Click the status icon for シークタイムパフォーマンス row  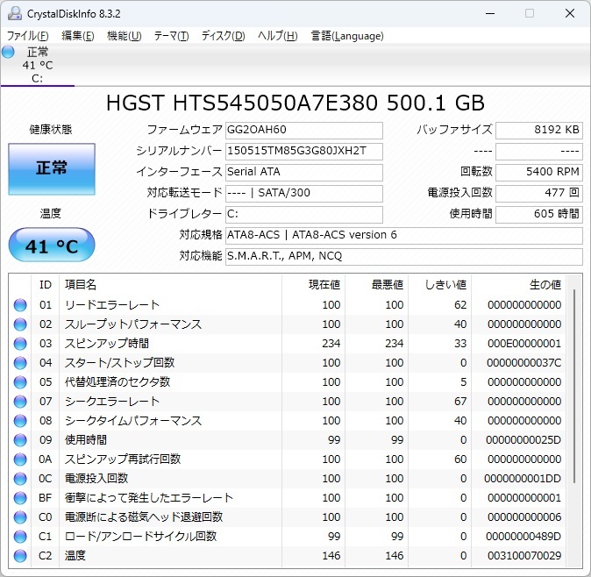(20, 421)
